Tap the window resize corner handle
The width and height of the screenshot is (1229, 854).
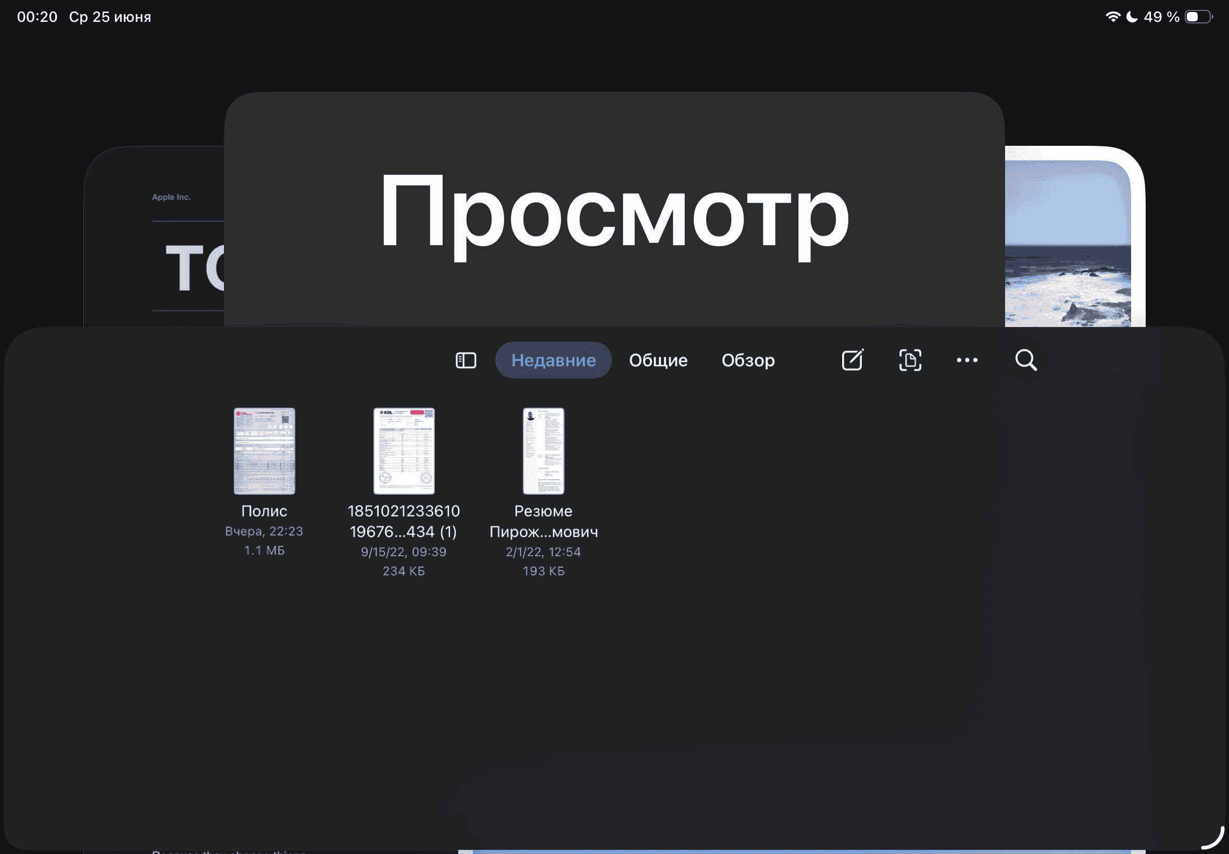[x=1213, y=838]
